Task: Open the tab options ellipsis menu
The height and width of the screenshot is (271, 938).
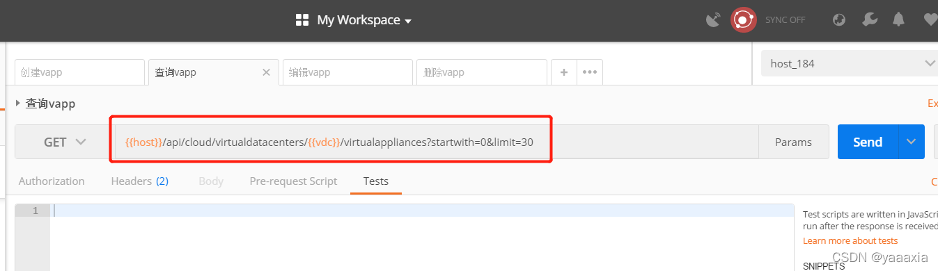Action: click(x=590, y=72)
